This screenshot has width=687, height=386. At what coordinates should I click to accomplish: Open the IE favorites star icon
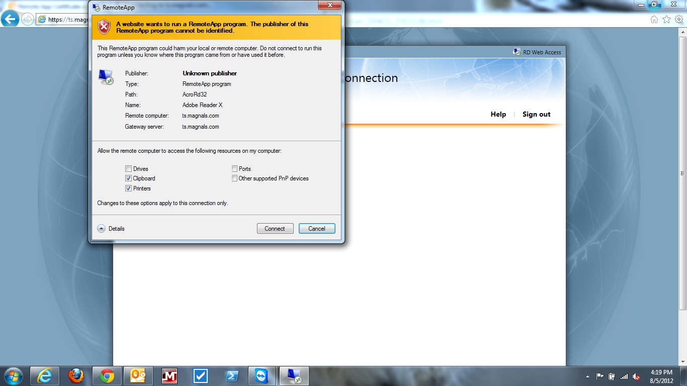coord(666,19)
